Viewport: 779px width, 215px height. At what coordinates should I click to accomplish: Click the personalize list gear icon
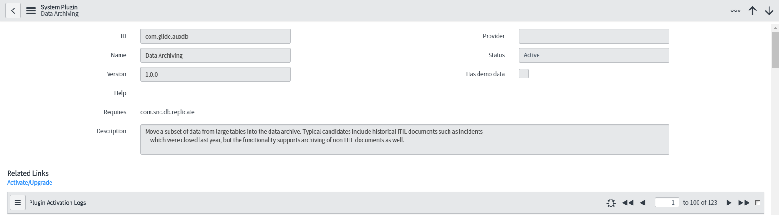coord(611,203)
